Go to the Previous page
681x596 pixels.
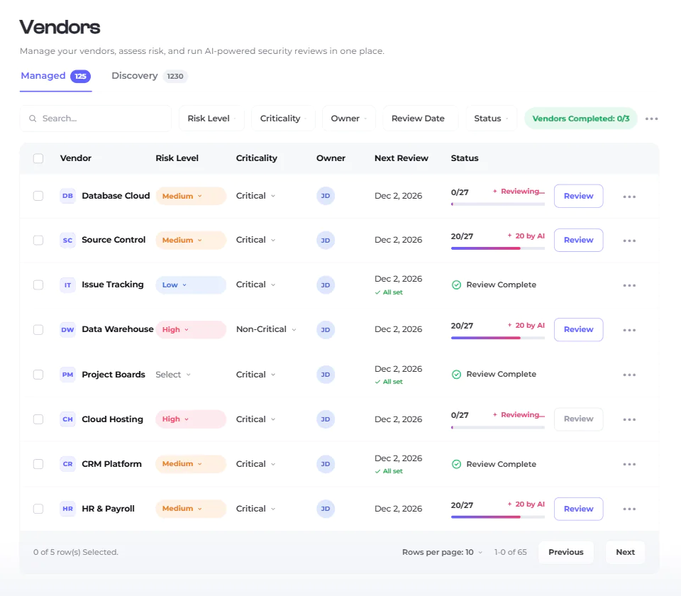coord(566,552)
